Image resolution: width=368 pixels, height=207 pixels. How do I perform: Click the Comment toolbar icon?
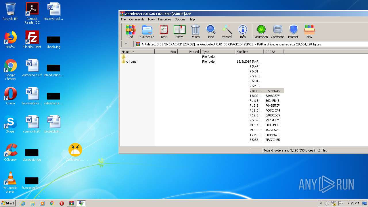pyautogui.click(x=277, y=31)
